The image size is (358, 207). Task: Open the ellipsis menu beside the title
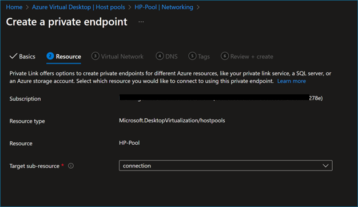coord(141,22)
